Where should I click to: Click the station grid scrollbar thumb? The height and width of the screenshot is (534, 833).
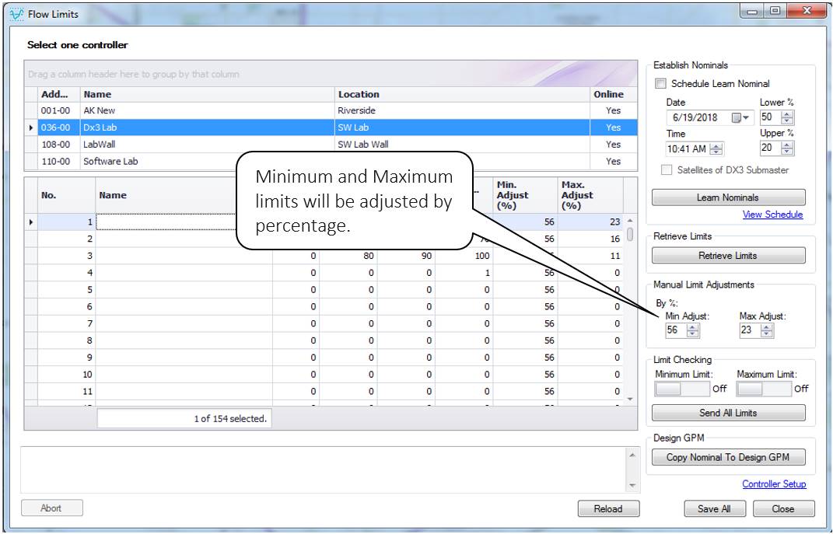(x=630, y=234)
